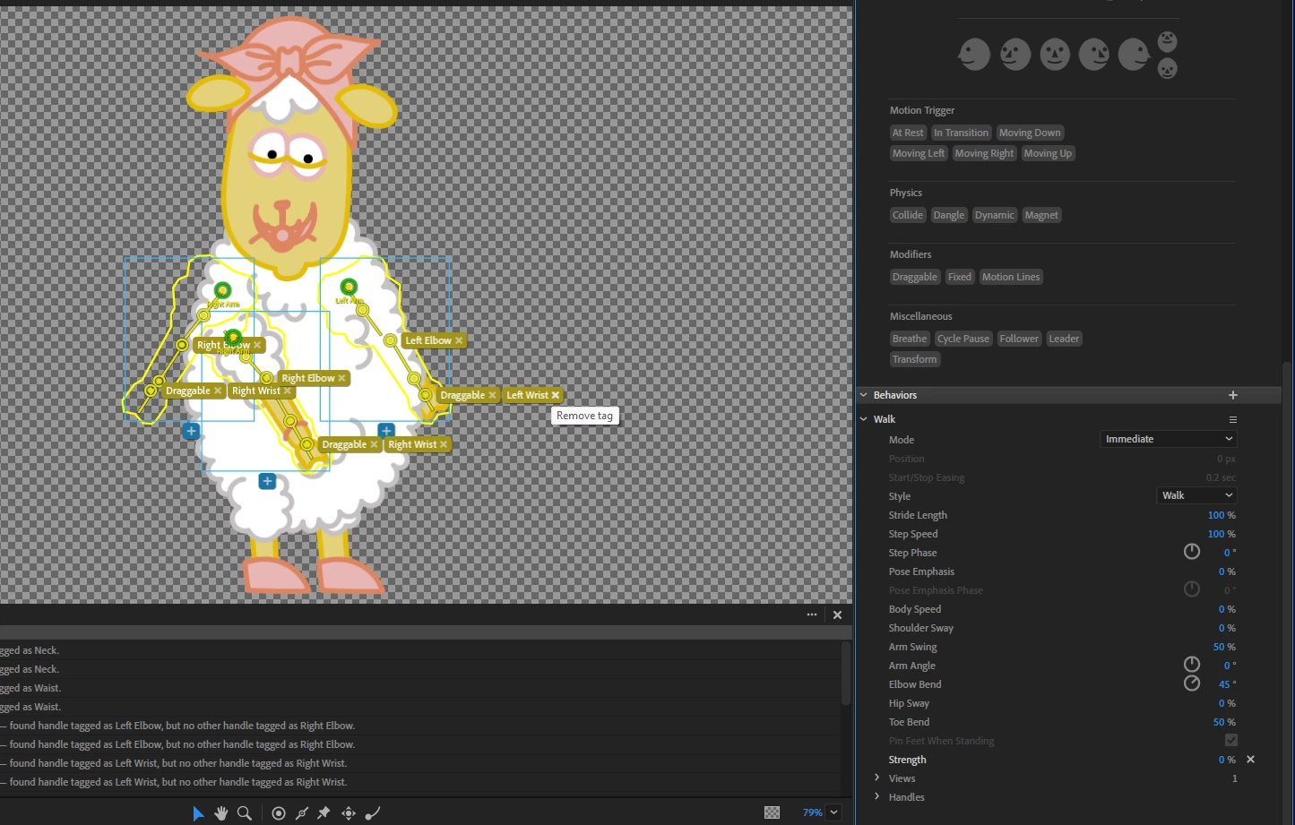Toggle the Collide physics tag
This screenshot has width=1295, height=825.
pos(907,215)
